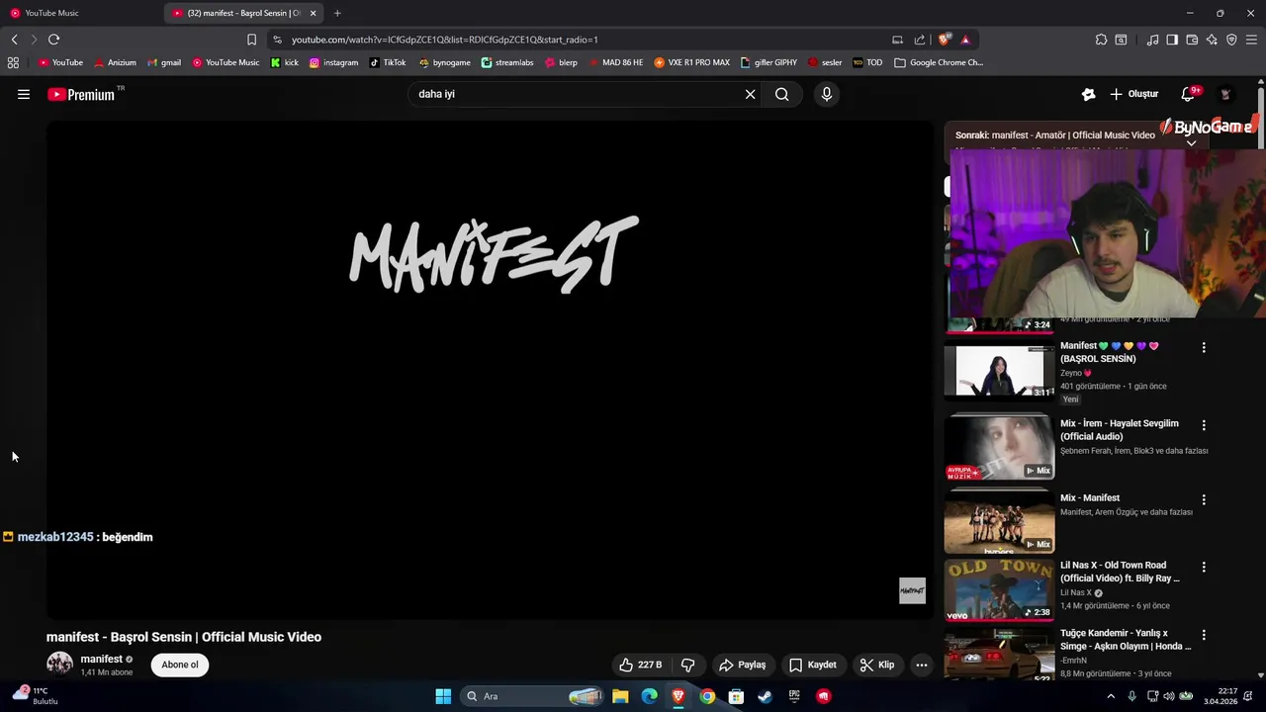Collapse the playlist panel chevron
The image size is (1266, 712).
[x=1191, y=143]
